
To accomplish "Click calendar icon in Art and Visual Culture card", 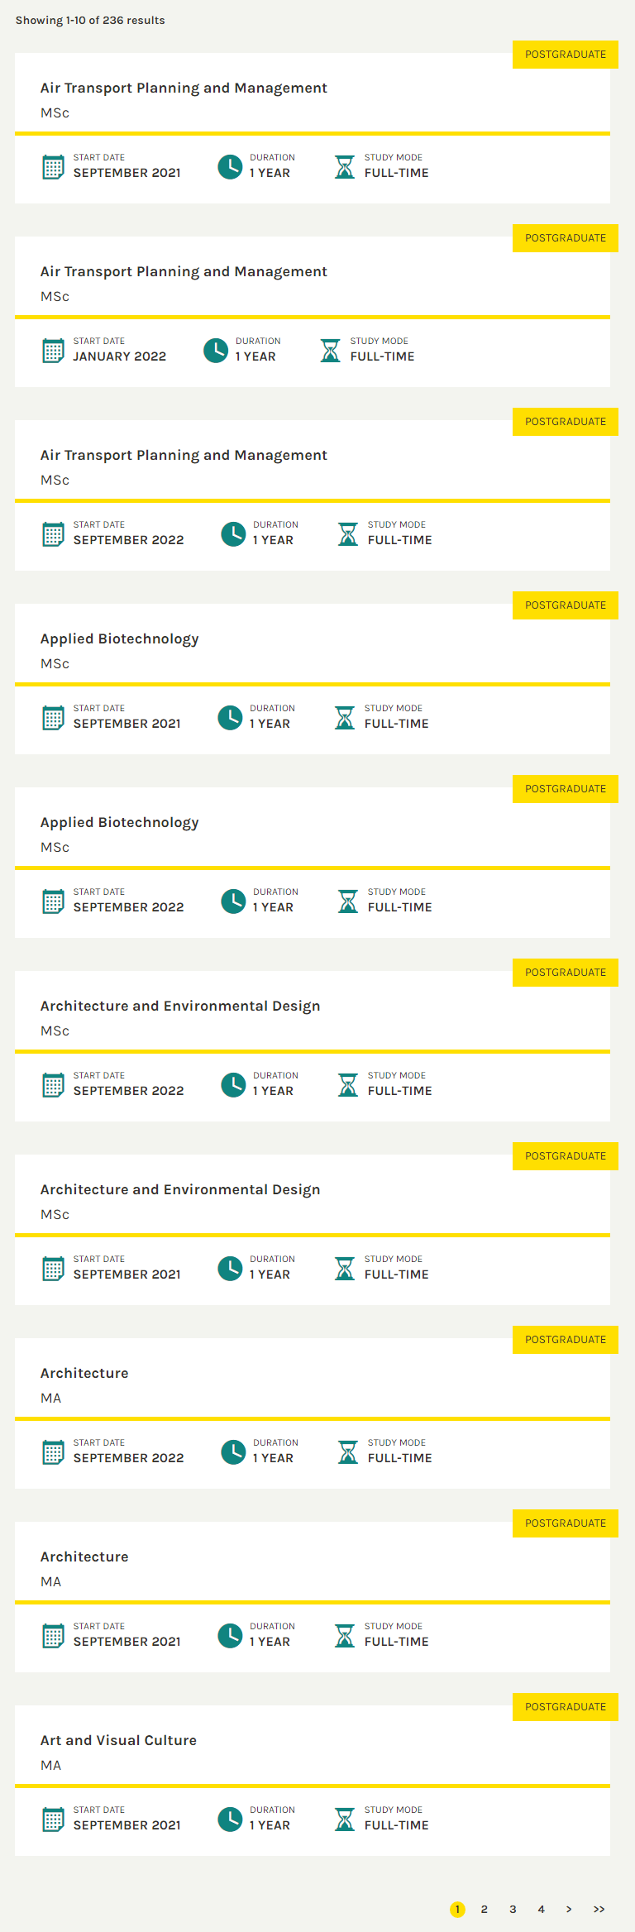I will [53, 1819].
